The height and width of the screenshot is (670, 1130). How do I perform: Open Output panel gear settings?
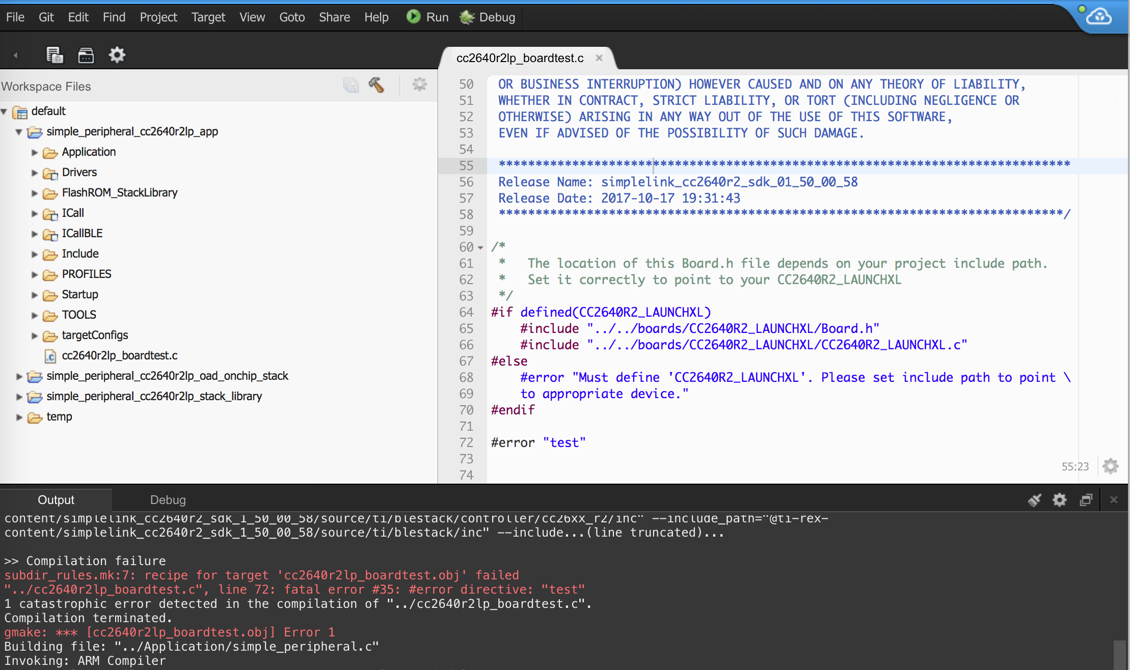[x=1060, y=500]
